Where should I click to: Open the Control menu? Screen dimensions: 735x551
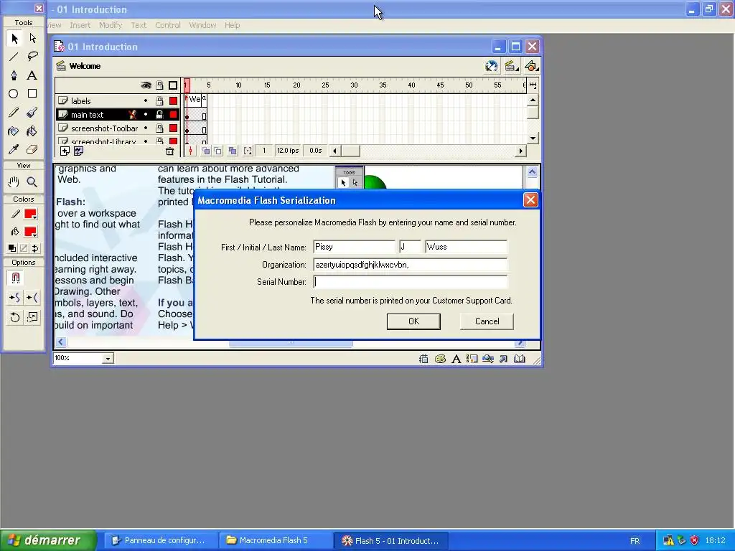pyautogui.click(x=168, y=25)
